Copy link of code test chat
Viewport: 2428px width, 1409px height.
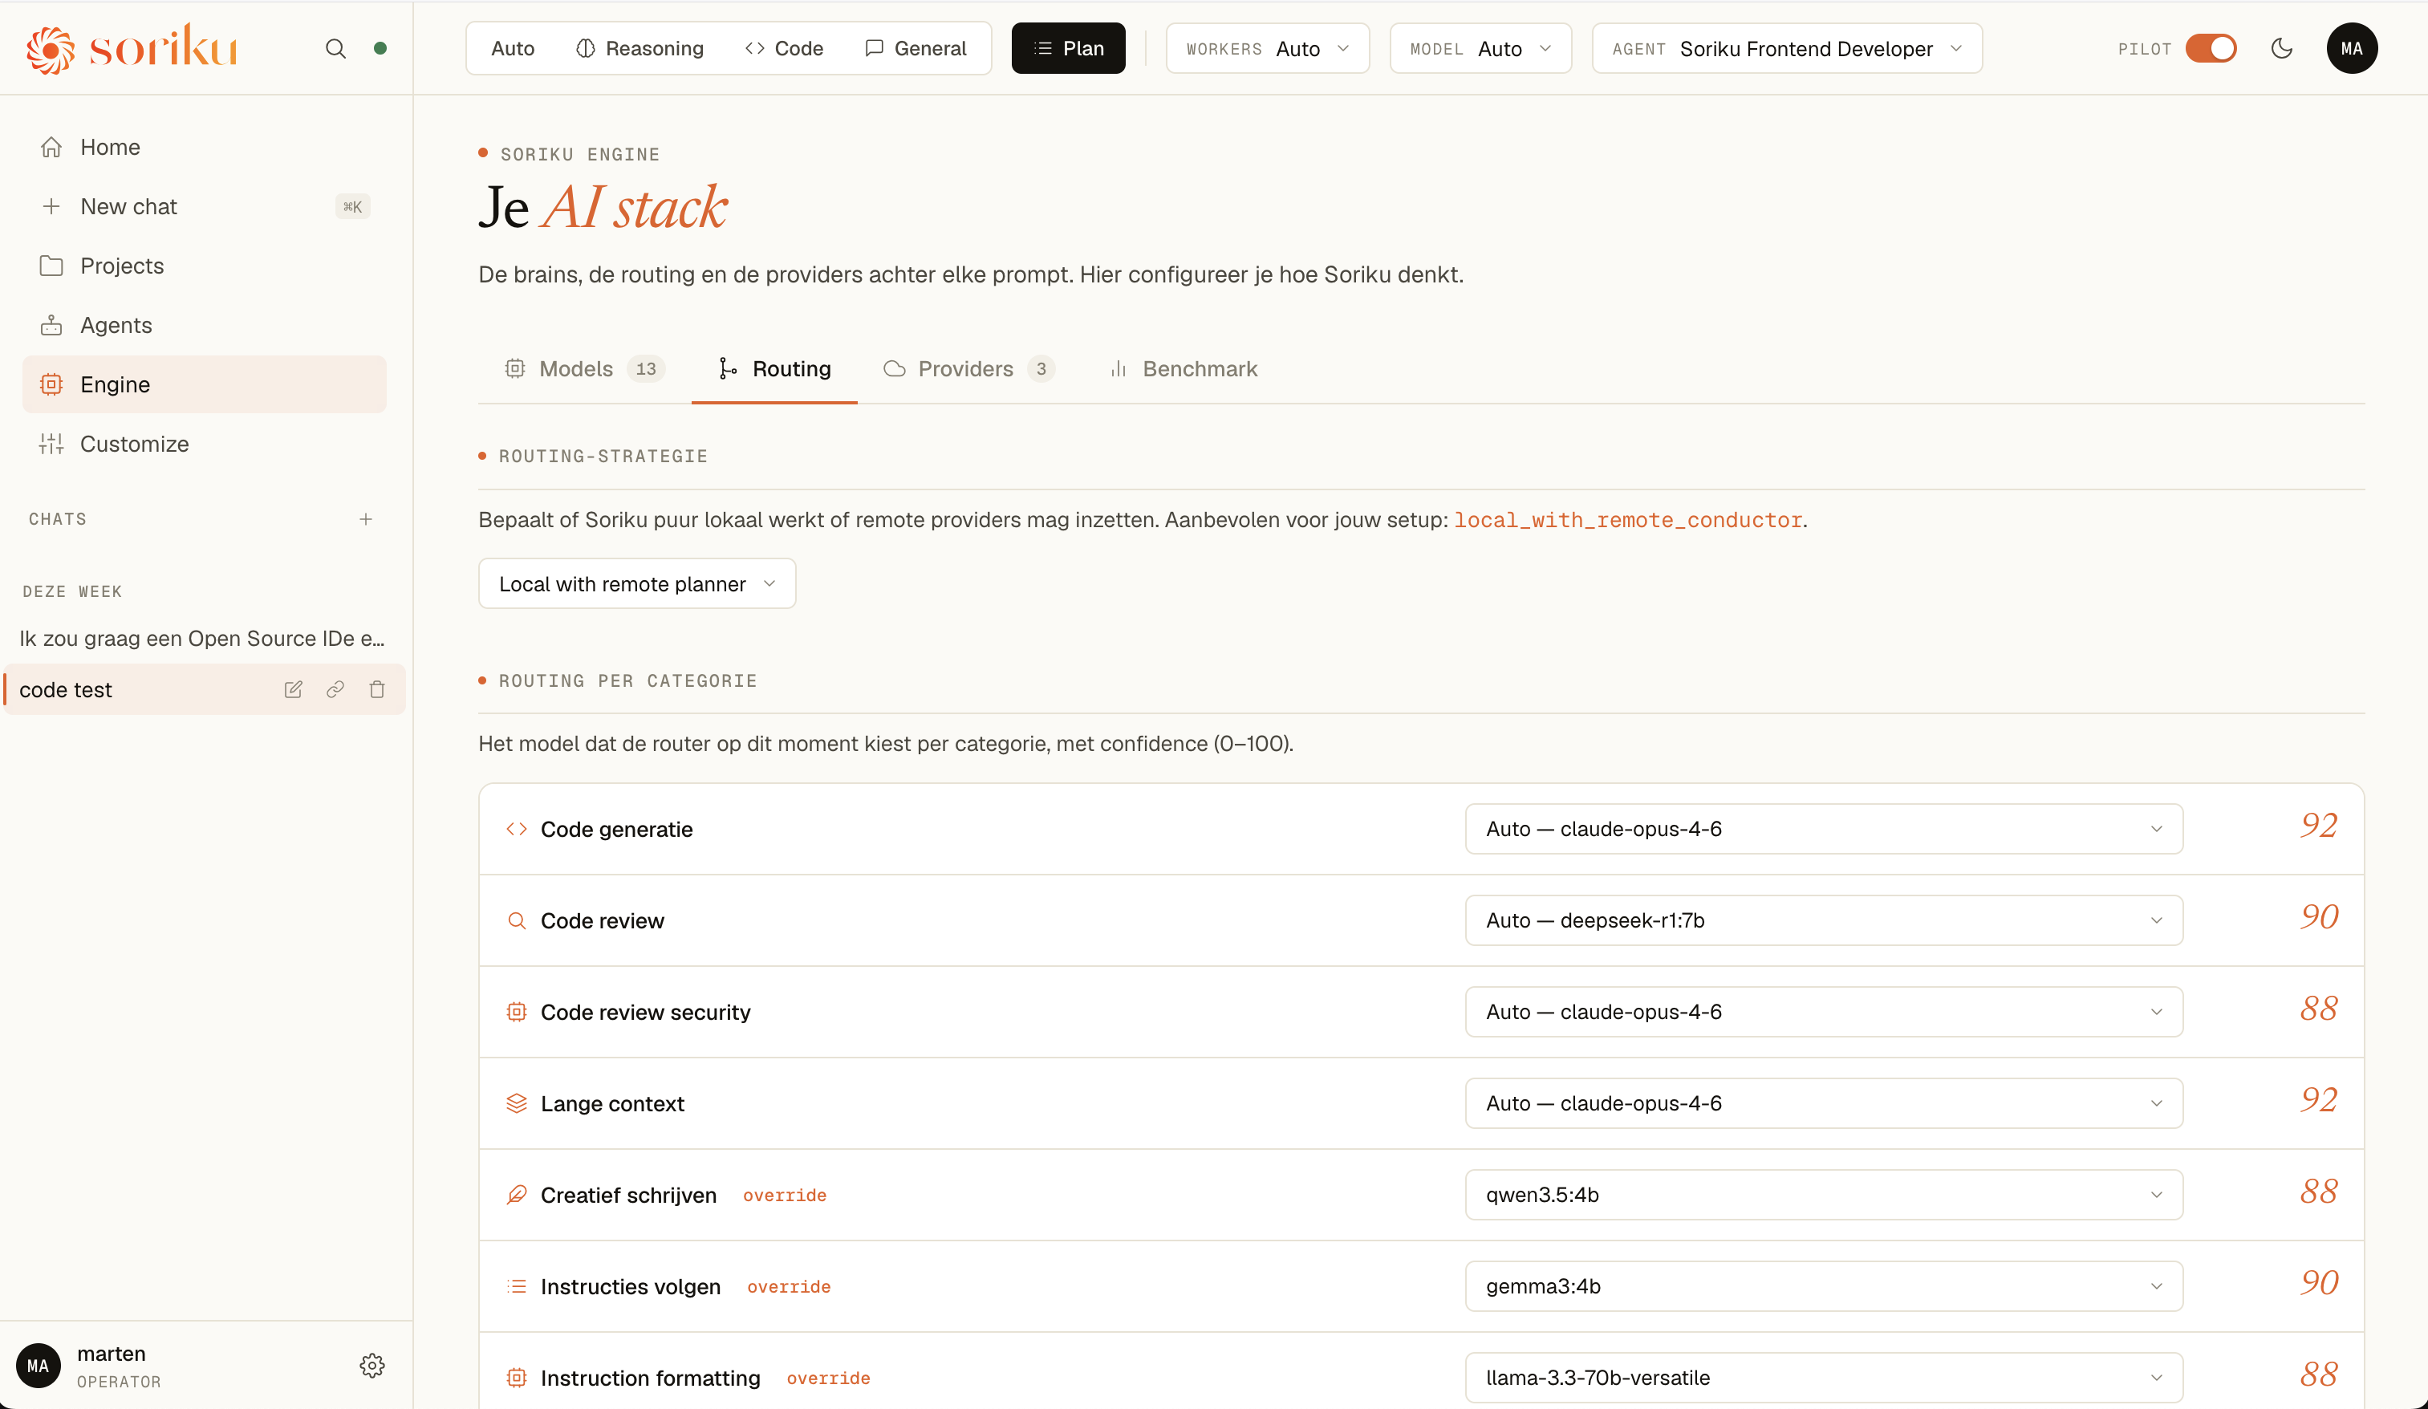[x=335, y=689]
